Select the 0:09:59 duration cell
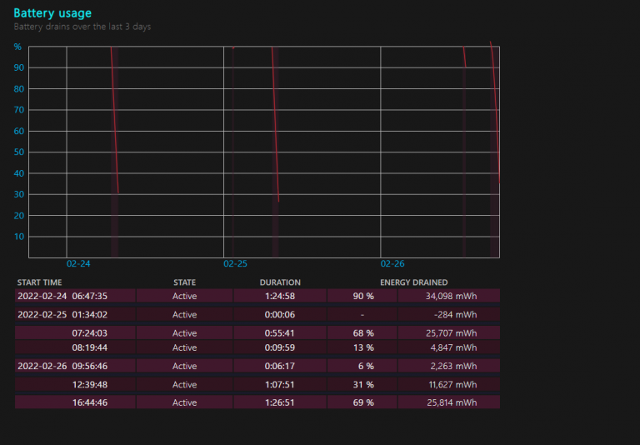640x445 pixels. tap(279, 347)
